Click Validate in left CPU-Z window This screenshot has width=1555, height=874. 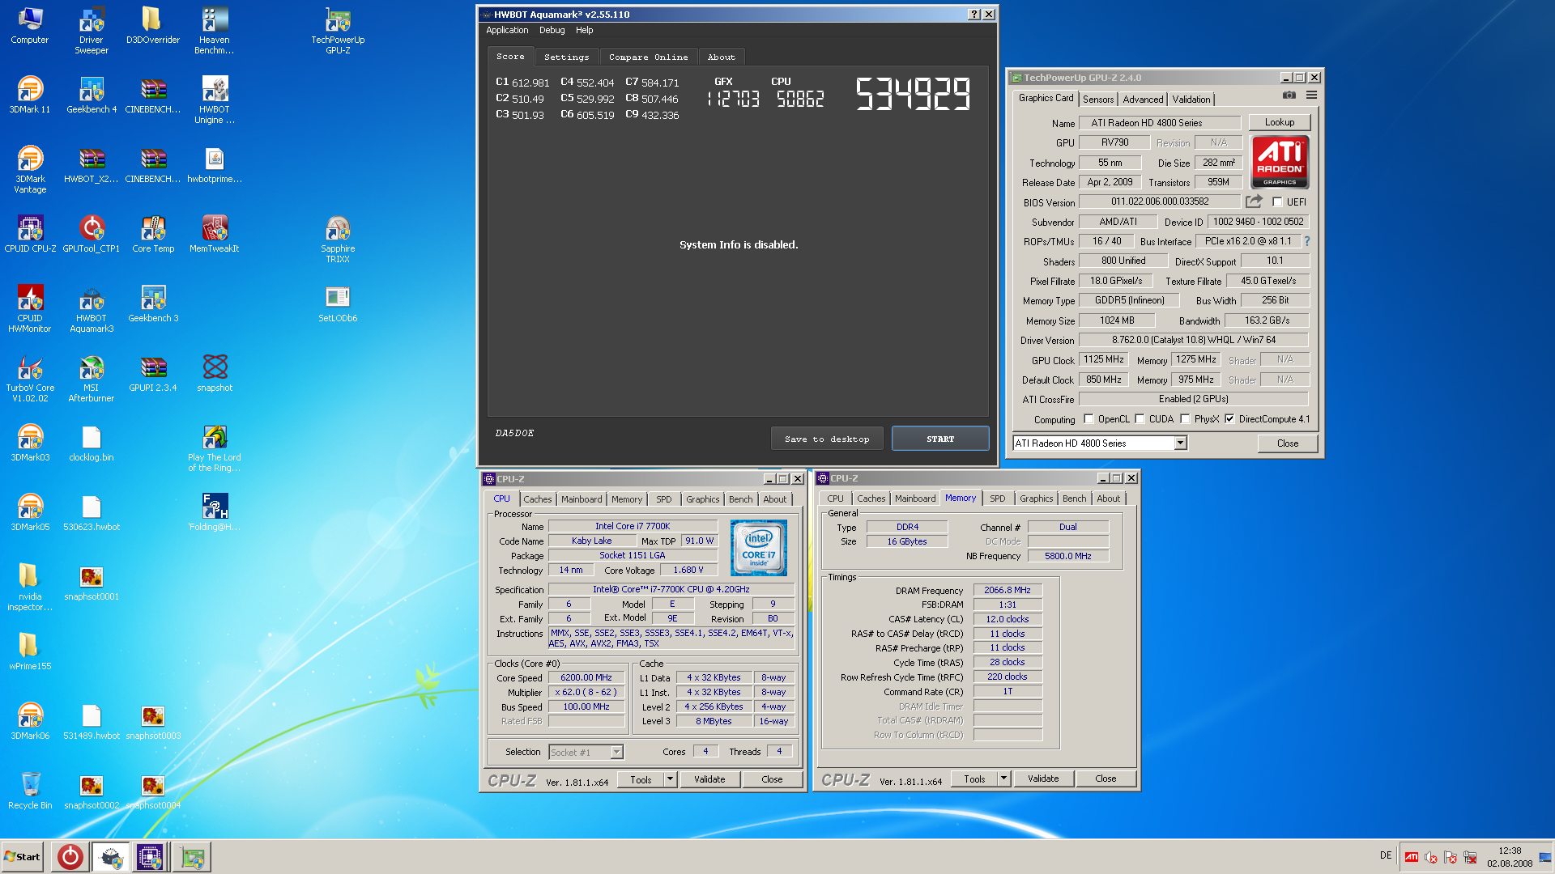point(709,779)
